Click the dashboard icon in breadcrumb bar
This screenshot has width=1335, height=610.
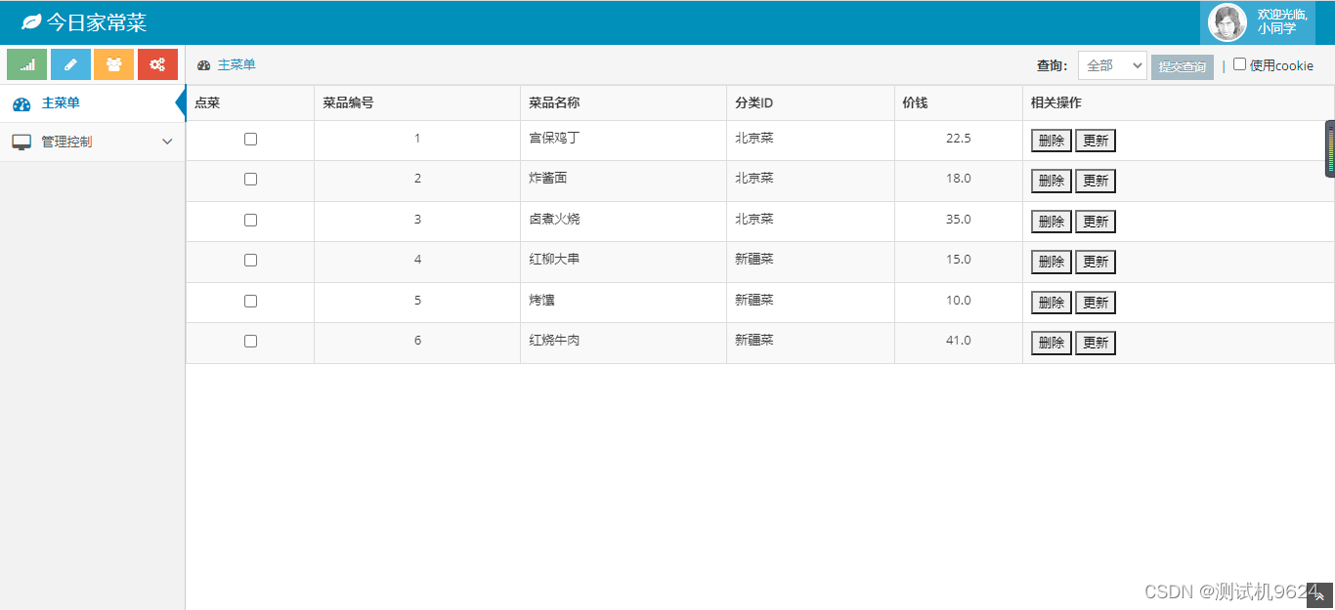[x=204, y=65]
